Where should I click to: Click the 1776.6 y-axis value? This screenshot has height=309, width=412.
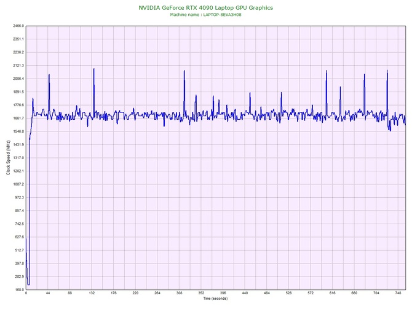click(x=18, y=105)
